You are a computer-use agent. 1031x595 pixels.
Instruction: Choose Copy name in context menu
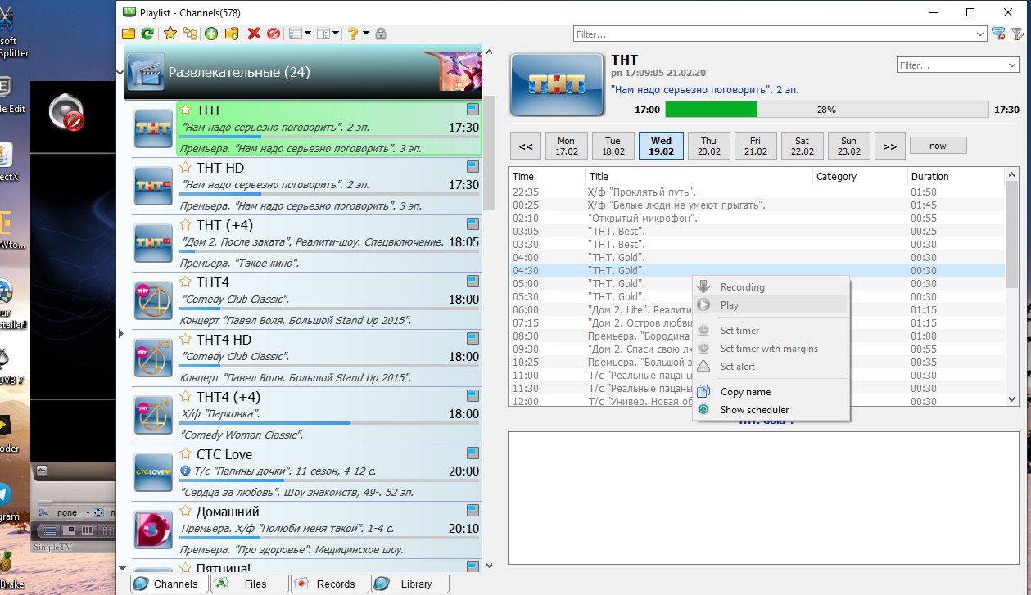(771, 392)
